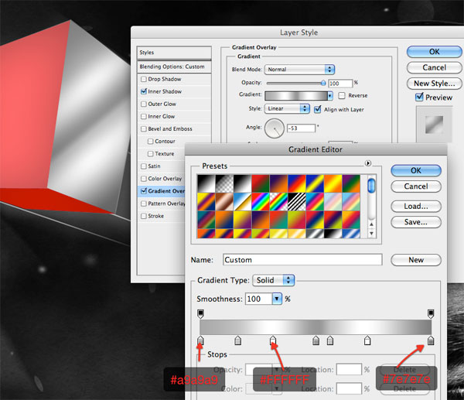The image size is (464, 400).
Task: Select the red-green gradient preset
Action: (x=261, y=183)
